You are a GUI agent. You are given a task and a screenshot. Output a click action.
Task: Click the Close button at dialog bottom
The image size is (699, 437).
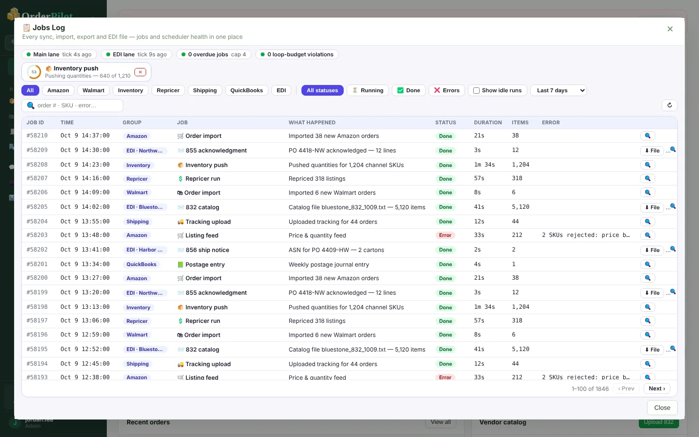pyautogui.click(x=662, y=408)
